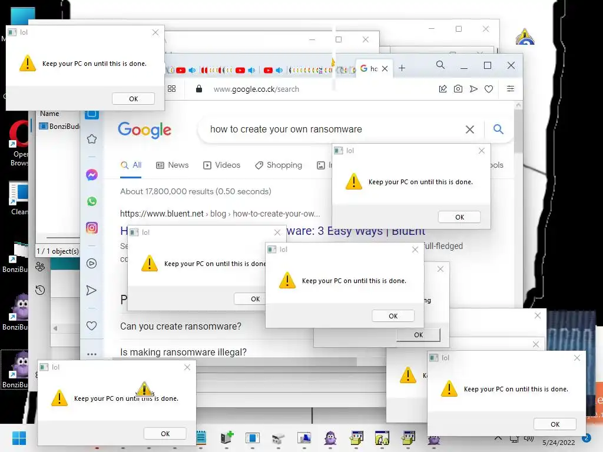Open Speed Dial grid icon beside address bar
Screen dimensions: 603x452
171,89
